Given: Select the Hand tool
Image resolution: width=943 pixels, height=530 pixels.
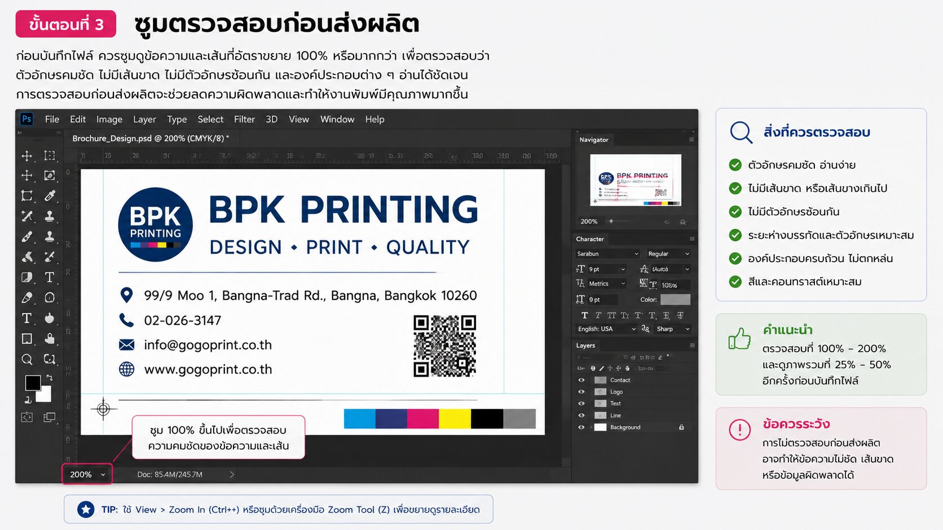Looking at the screenshot, I should pyautogui.click(x=50, y=338).
